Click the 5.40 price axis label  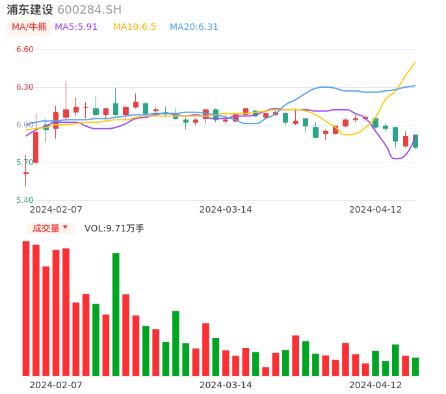pyautogui.click(x=25, y=200)
